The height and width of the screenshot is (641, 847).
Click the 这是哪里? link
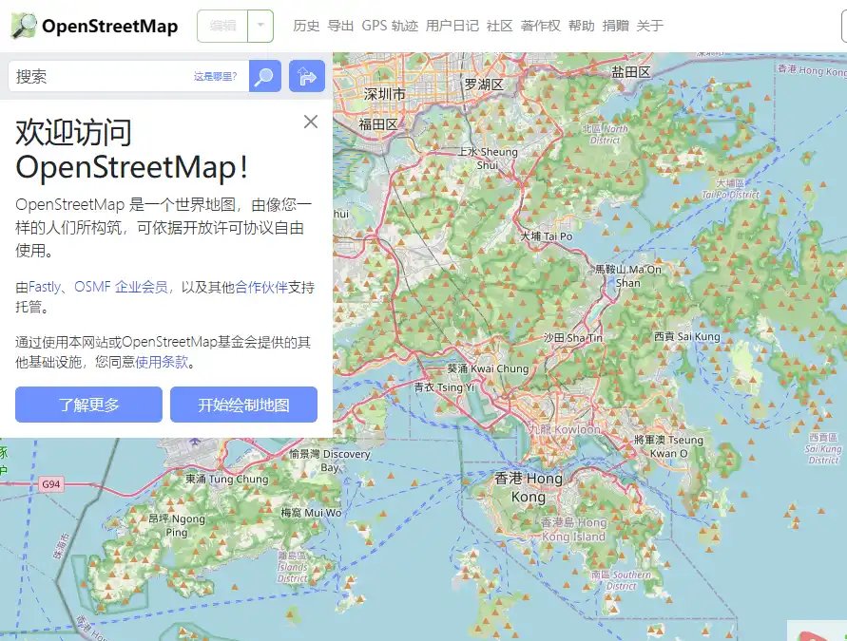[216, 77]
